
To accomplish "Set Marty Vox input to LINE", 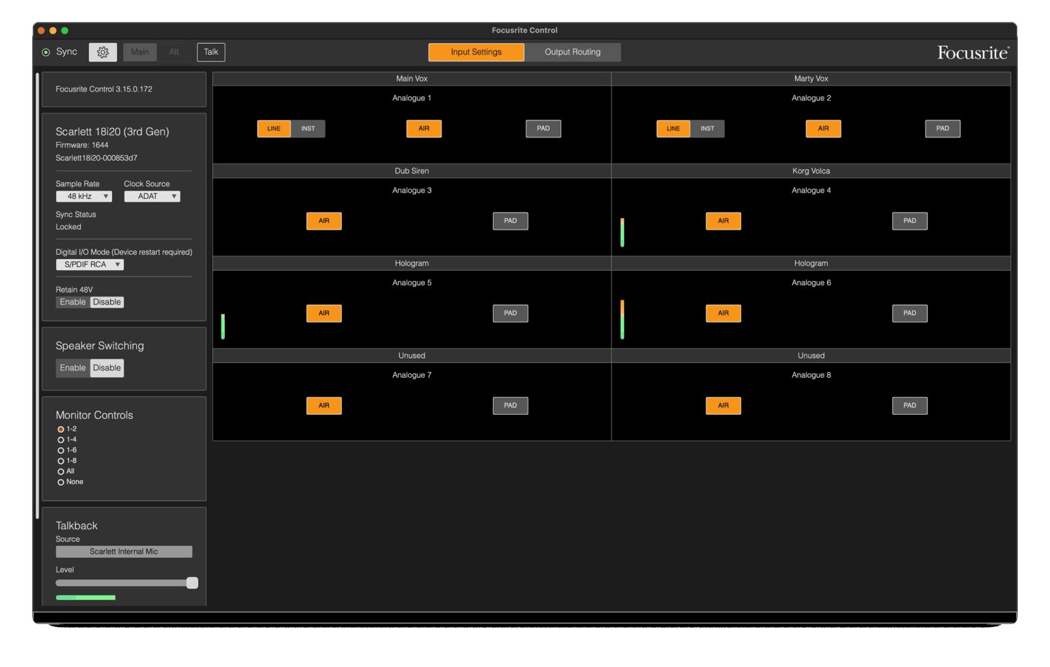I will coord(673,128).
